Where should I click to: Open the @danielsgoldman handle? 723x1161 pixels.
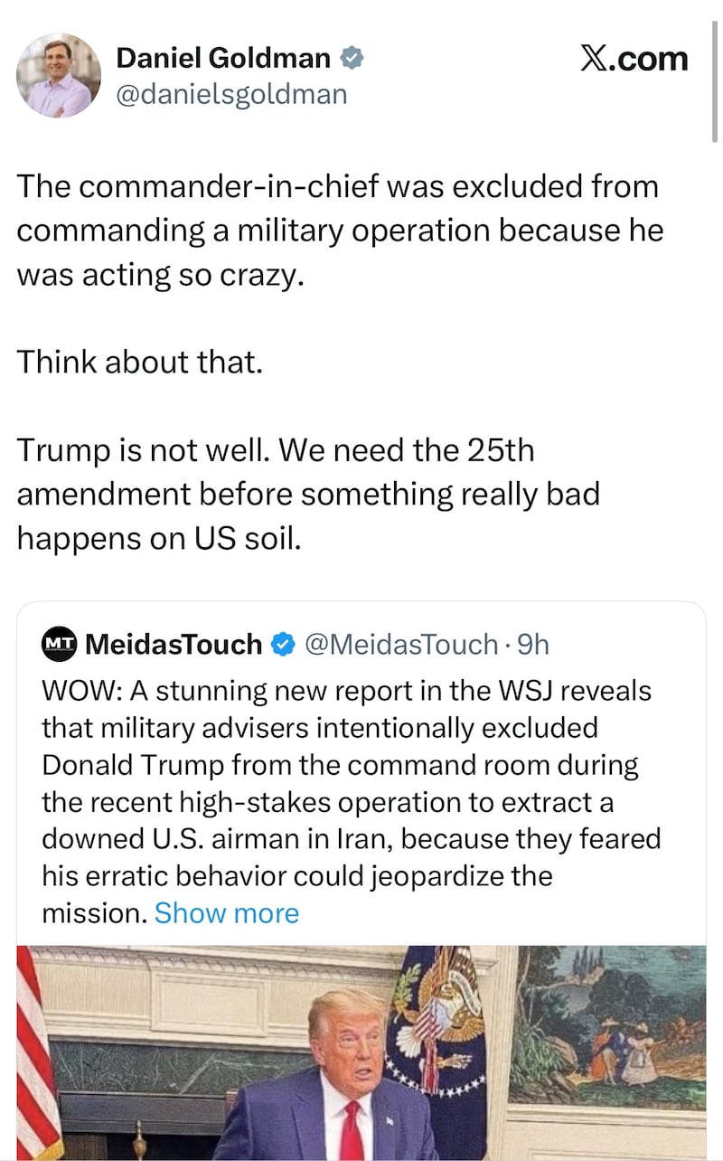click(x=230, y=93)
